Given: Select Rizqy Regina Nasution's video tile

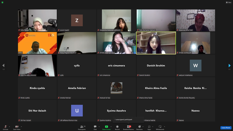Looking at the screenshot, I should [77, 43].
